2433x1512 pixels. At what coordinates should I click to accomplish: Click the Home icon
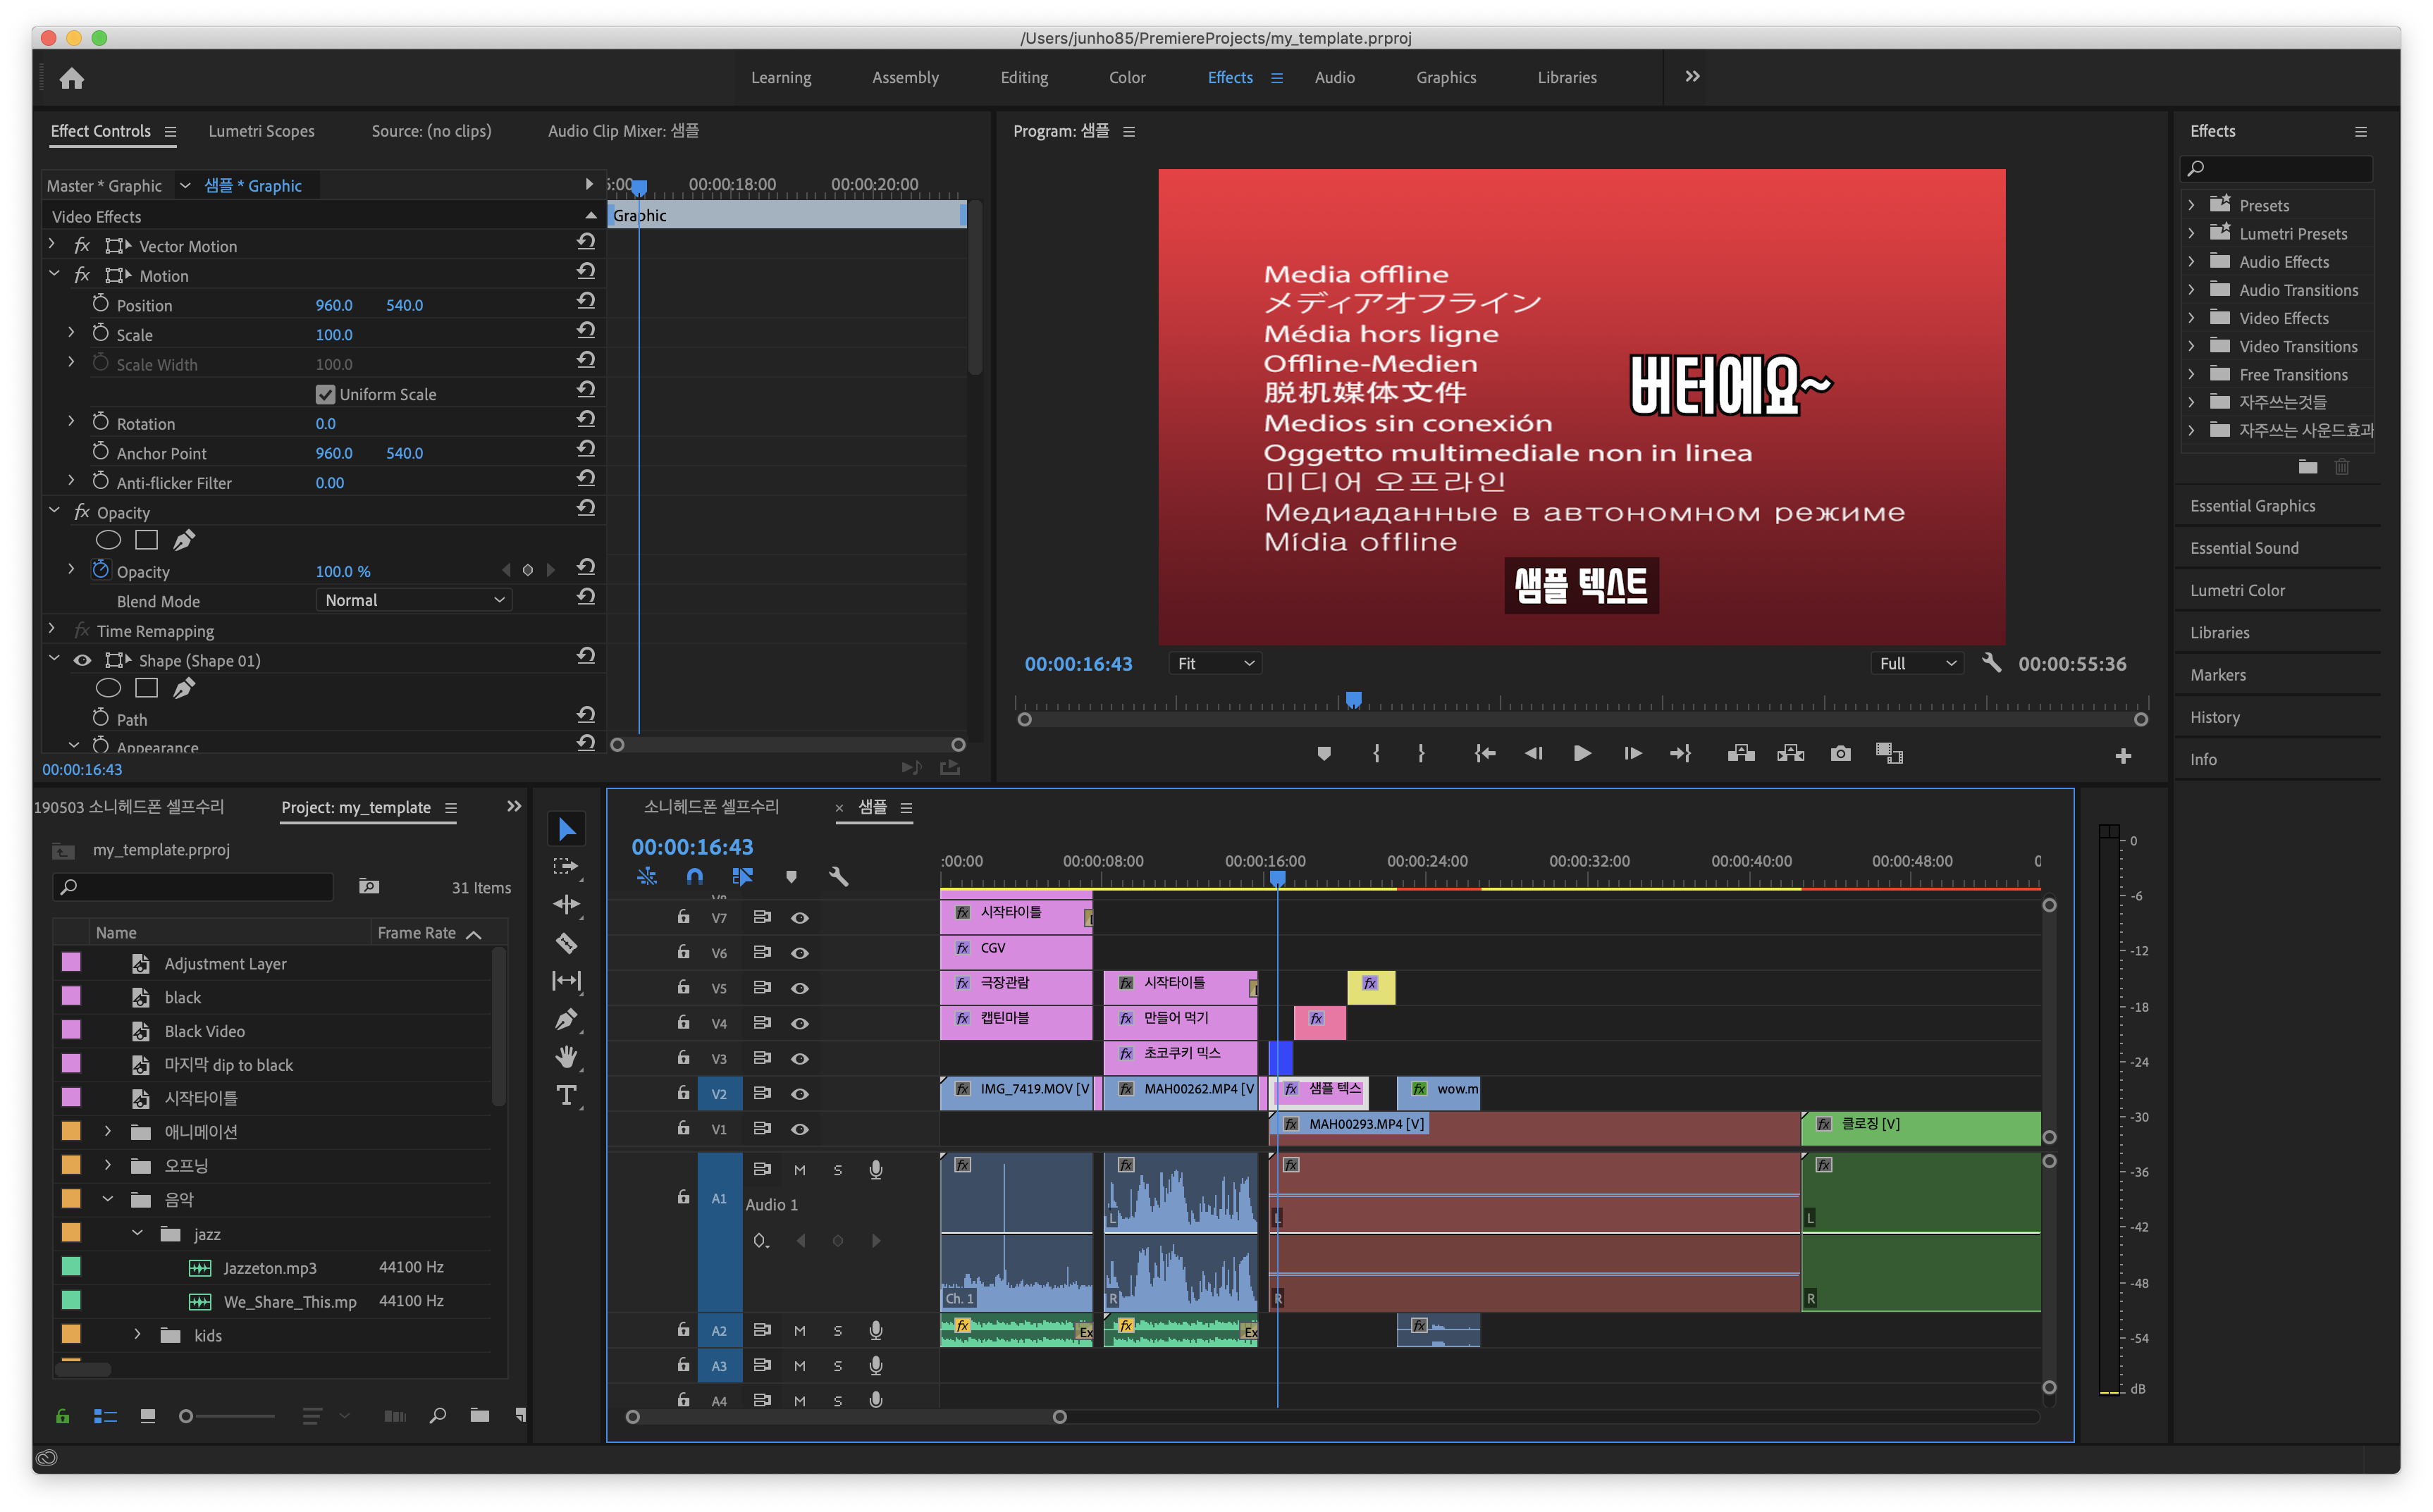(72, 78)
